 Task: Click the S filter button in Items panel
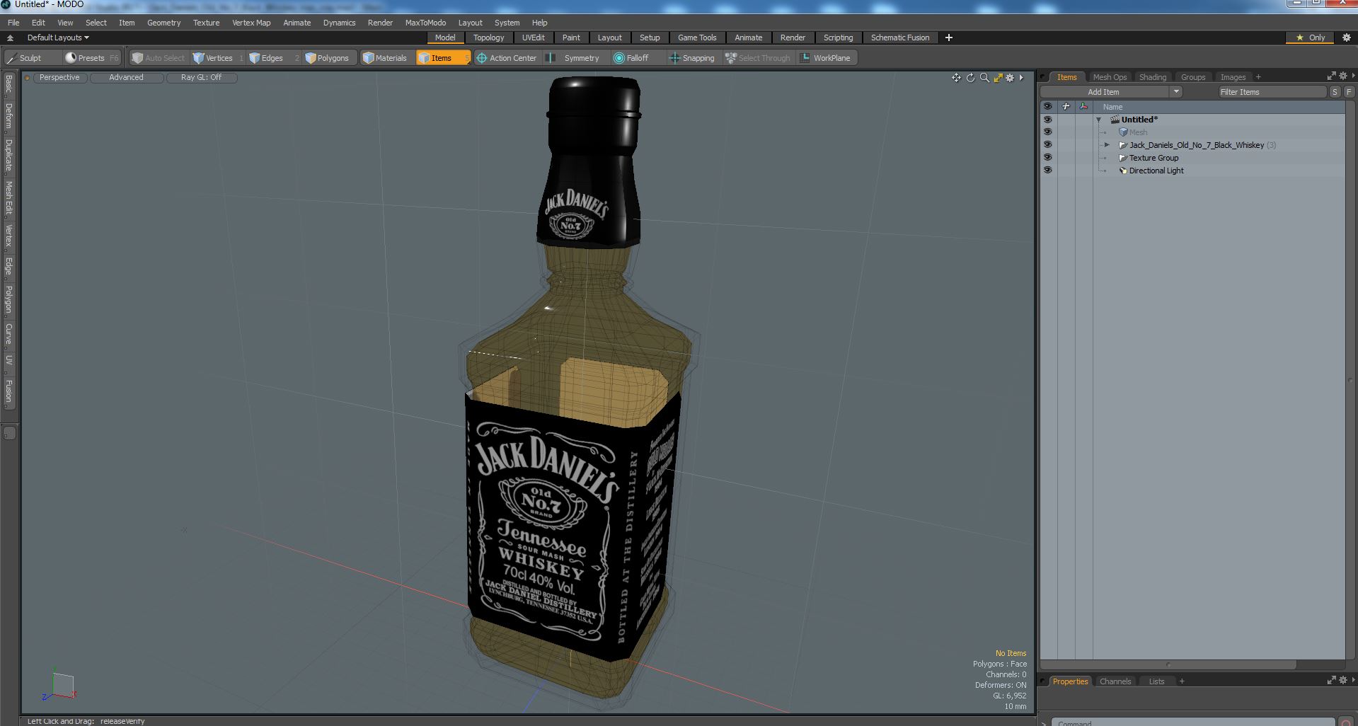tap(1335, 92)
